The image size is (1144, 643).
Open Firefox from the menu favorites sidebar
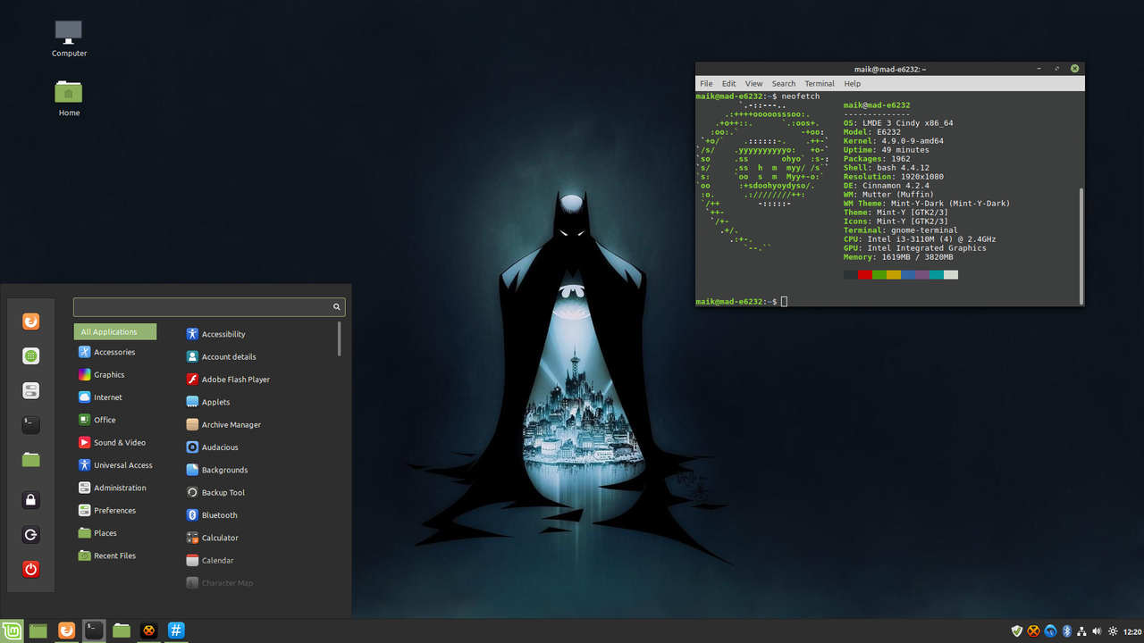pos(31,321)
